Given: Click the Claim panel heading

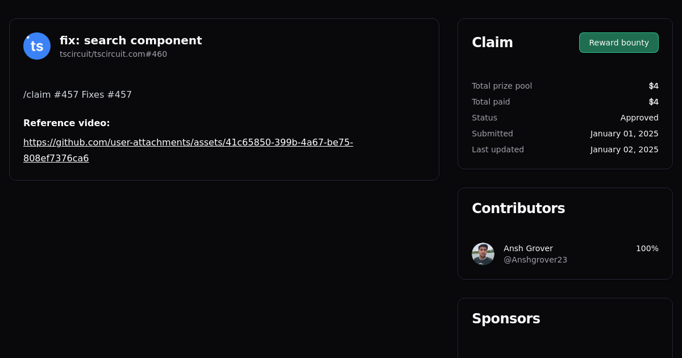Looking at the screenshot, I should coord(492,42).
